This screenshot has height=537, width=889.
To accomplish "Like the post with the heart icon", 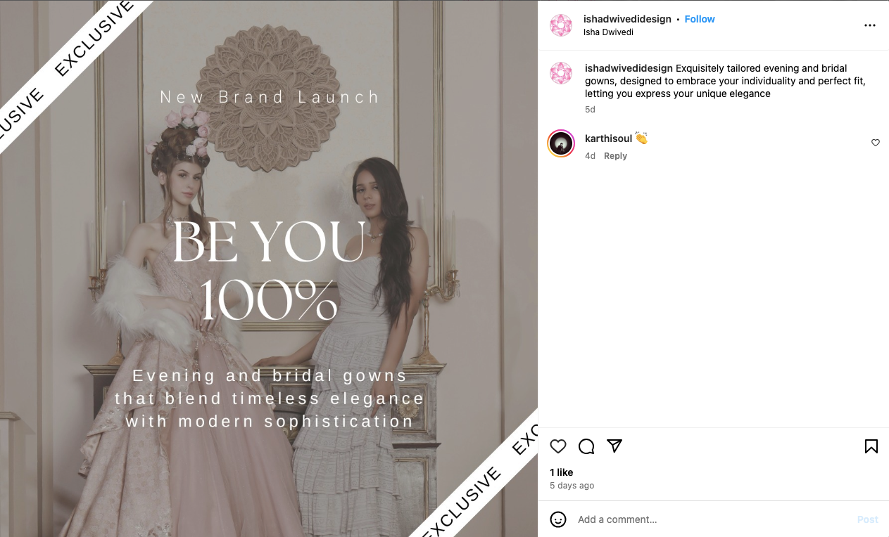I will 558,446.
